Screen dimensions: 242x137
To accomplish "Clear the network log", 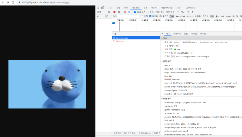I will 119,12.
